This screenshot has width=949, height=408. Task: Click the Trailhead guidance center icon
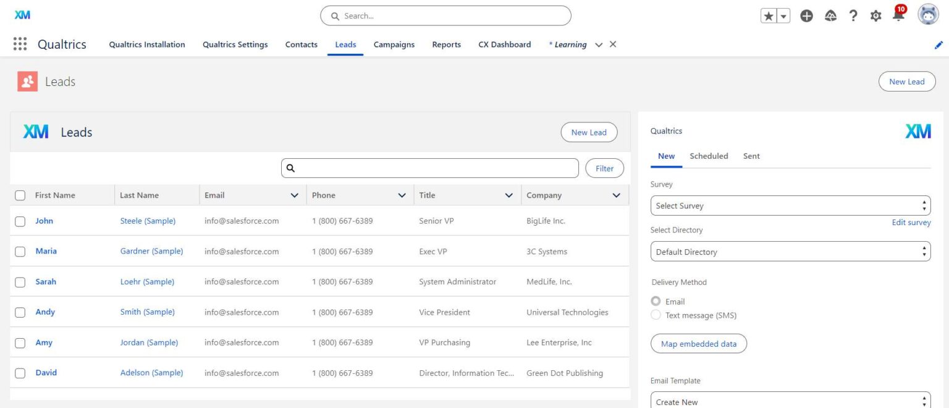point(831,15)
